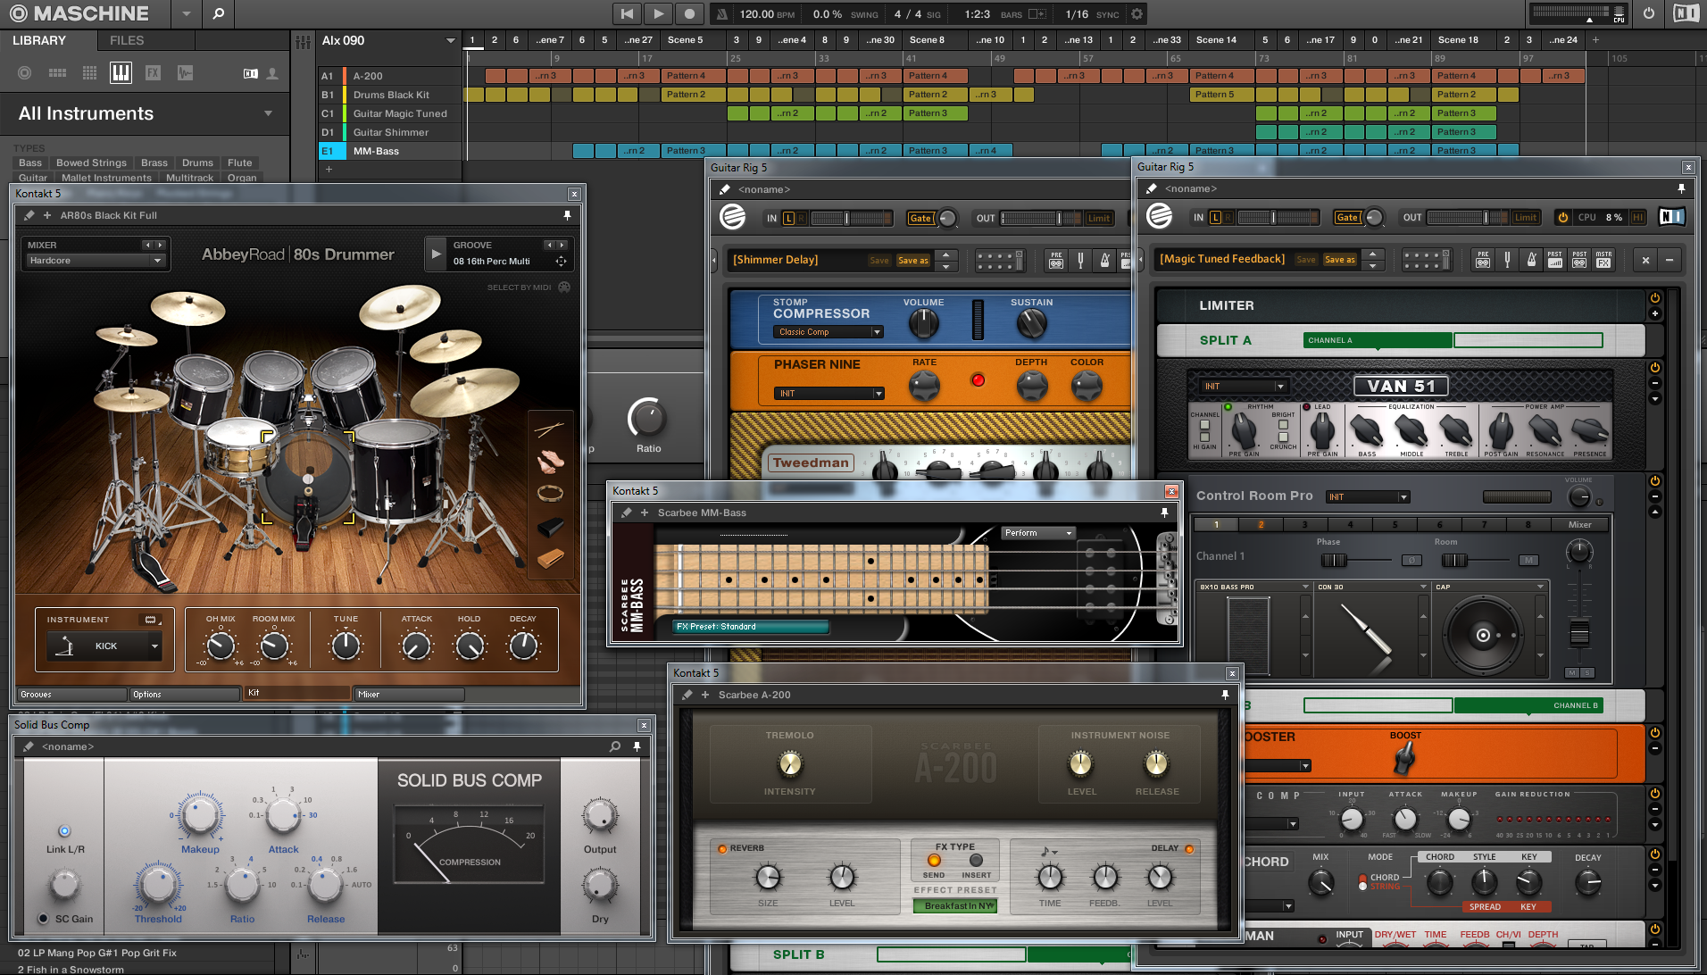Toggle the Reverb LED on Scarbee A-200

click(722, 848)
